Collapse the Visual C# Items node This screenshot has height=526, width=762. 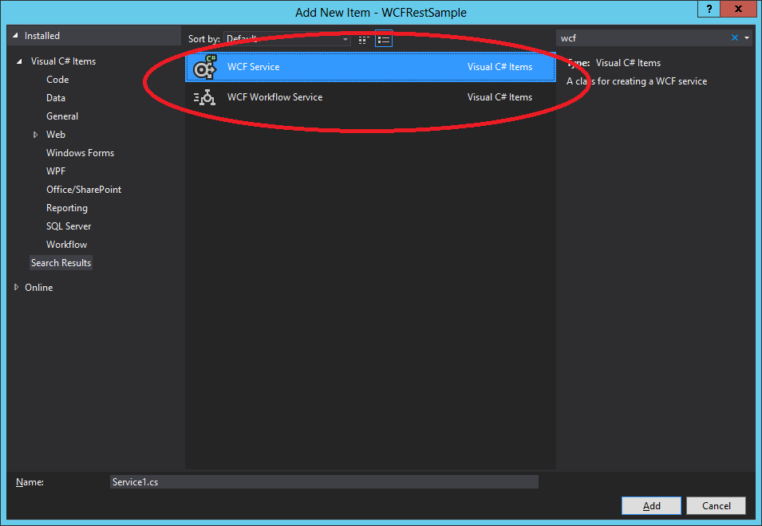tap(19, 61)
